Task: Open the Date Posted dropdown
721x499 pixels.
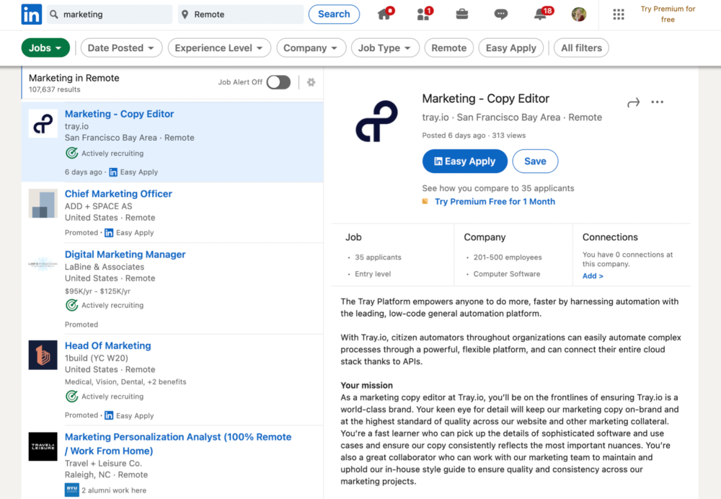Action: [121, 48]
